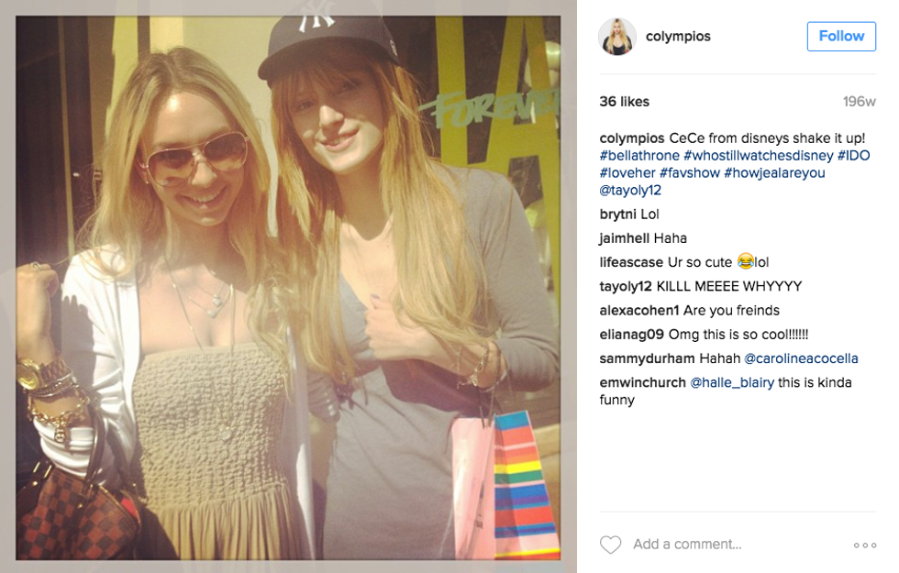Viewport: 899px width, 573px height.
Task: Open lifeascase commenter profile
Action: click(631, 262)
